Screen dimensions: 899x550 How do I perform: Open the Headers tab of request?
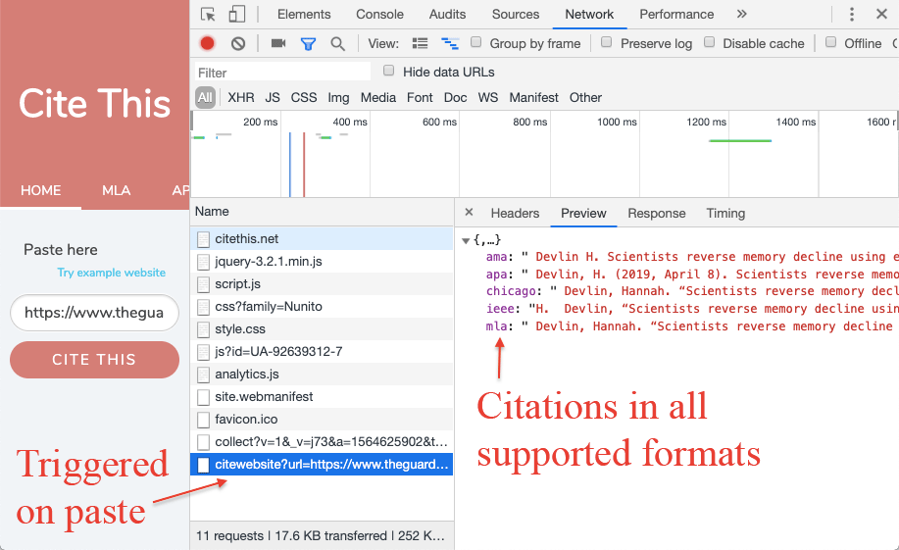pyautogui.click(x=515, y=214)
